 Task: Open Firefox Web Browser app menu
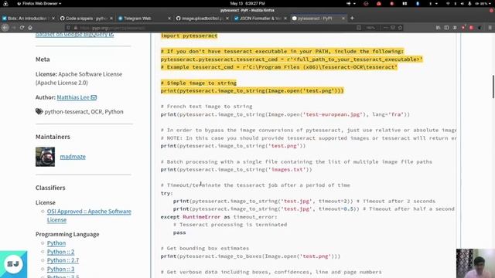pos(39,3)
